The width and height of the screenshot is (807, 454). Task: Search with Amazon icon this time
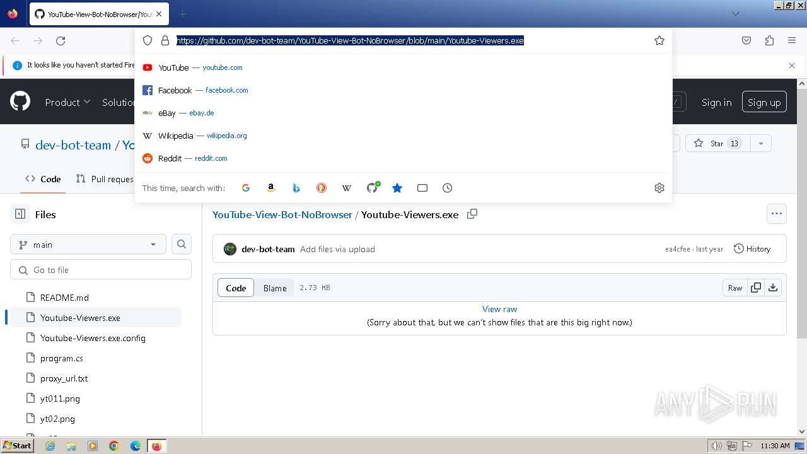tap(271, 188)
